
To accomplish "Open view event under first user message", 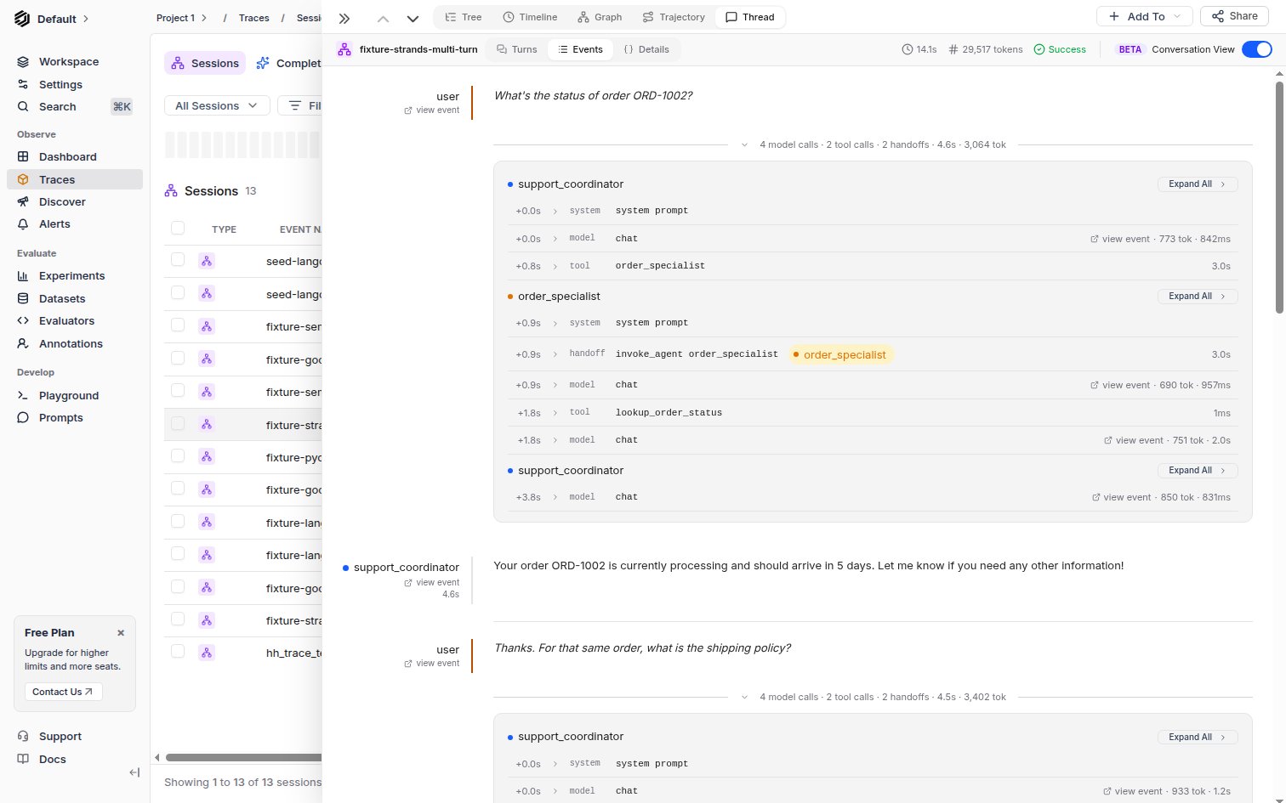I will point(432,110).
